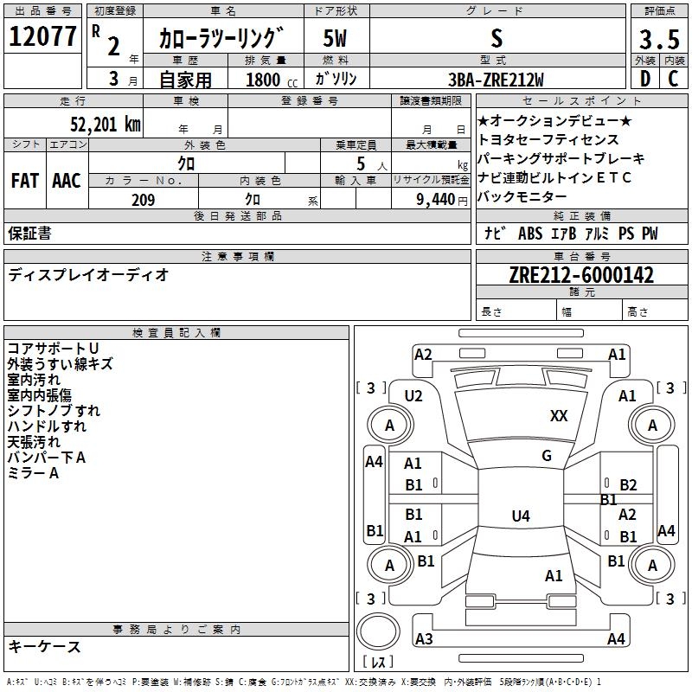Click lot number 12077
The image size is (692, 692).
tap(42, 36)
